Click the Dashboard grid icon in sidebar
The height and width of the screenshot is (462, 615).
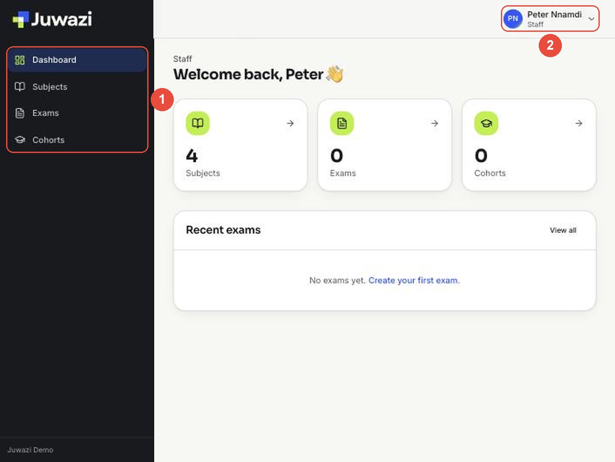point(20,60)
